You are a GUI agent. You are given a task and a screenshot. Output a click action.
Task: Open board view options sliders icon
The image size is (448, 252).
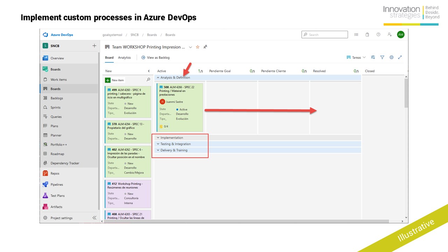(x=373, y=57)
